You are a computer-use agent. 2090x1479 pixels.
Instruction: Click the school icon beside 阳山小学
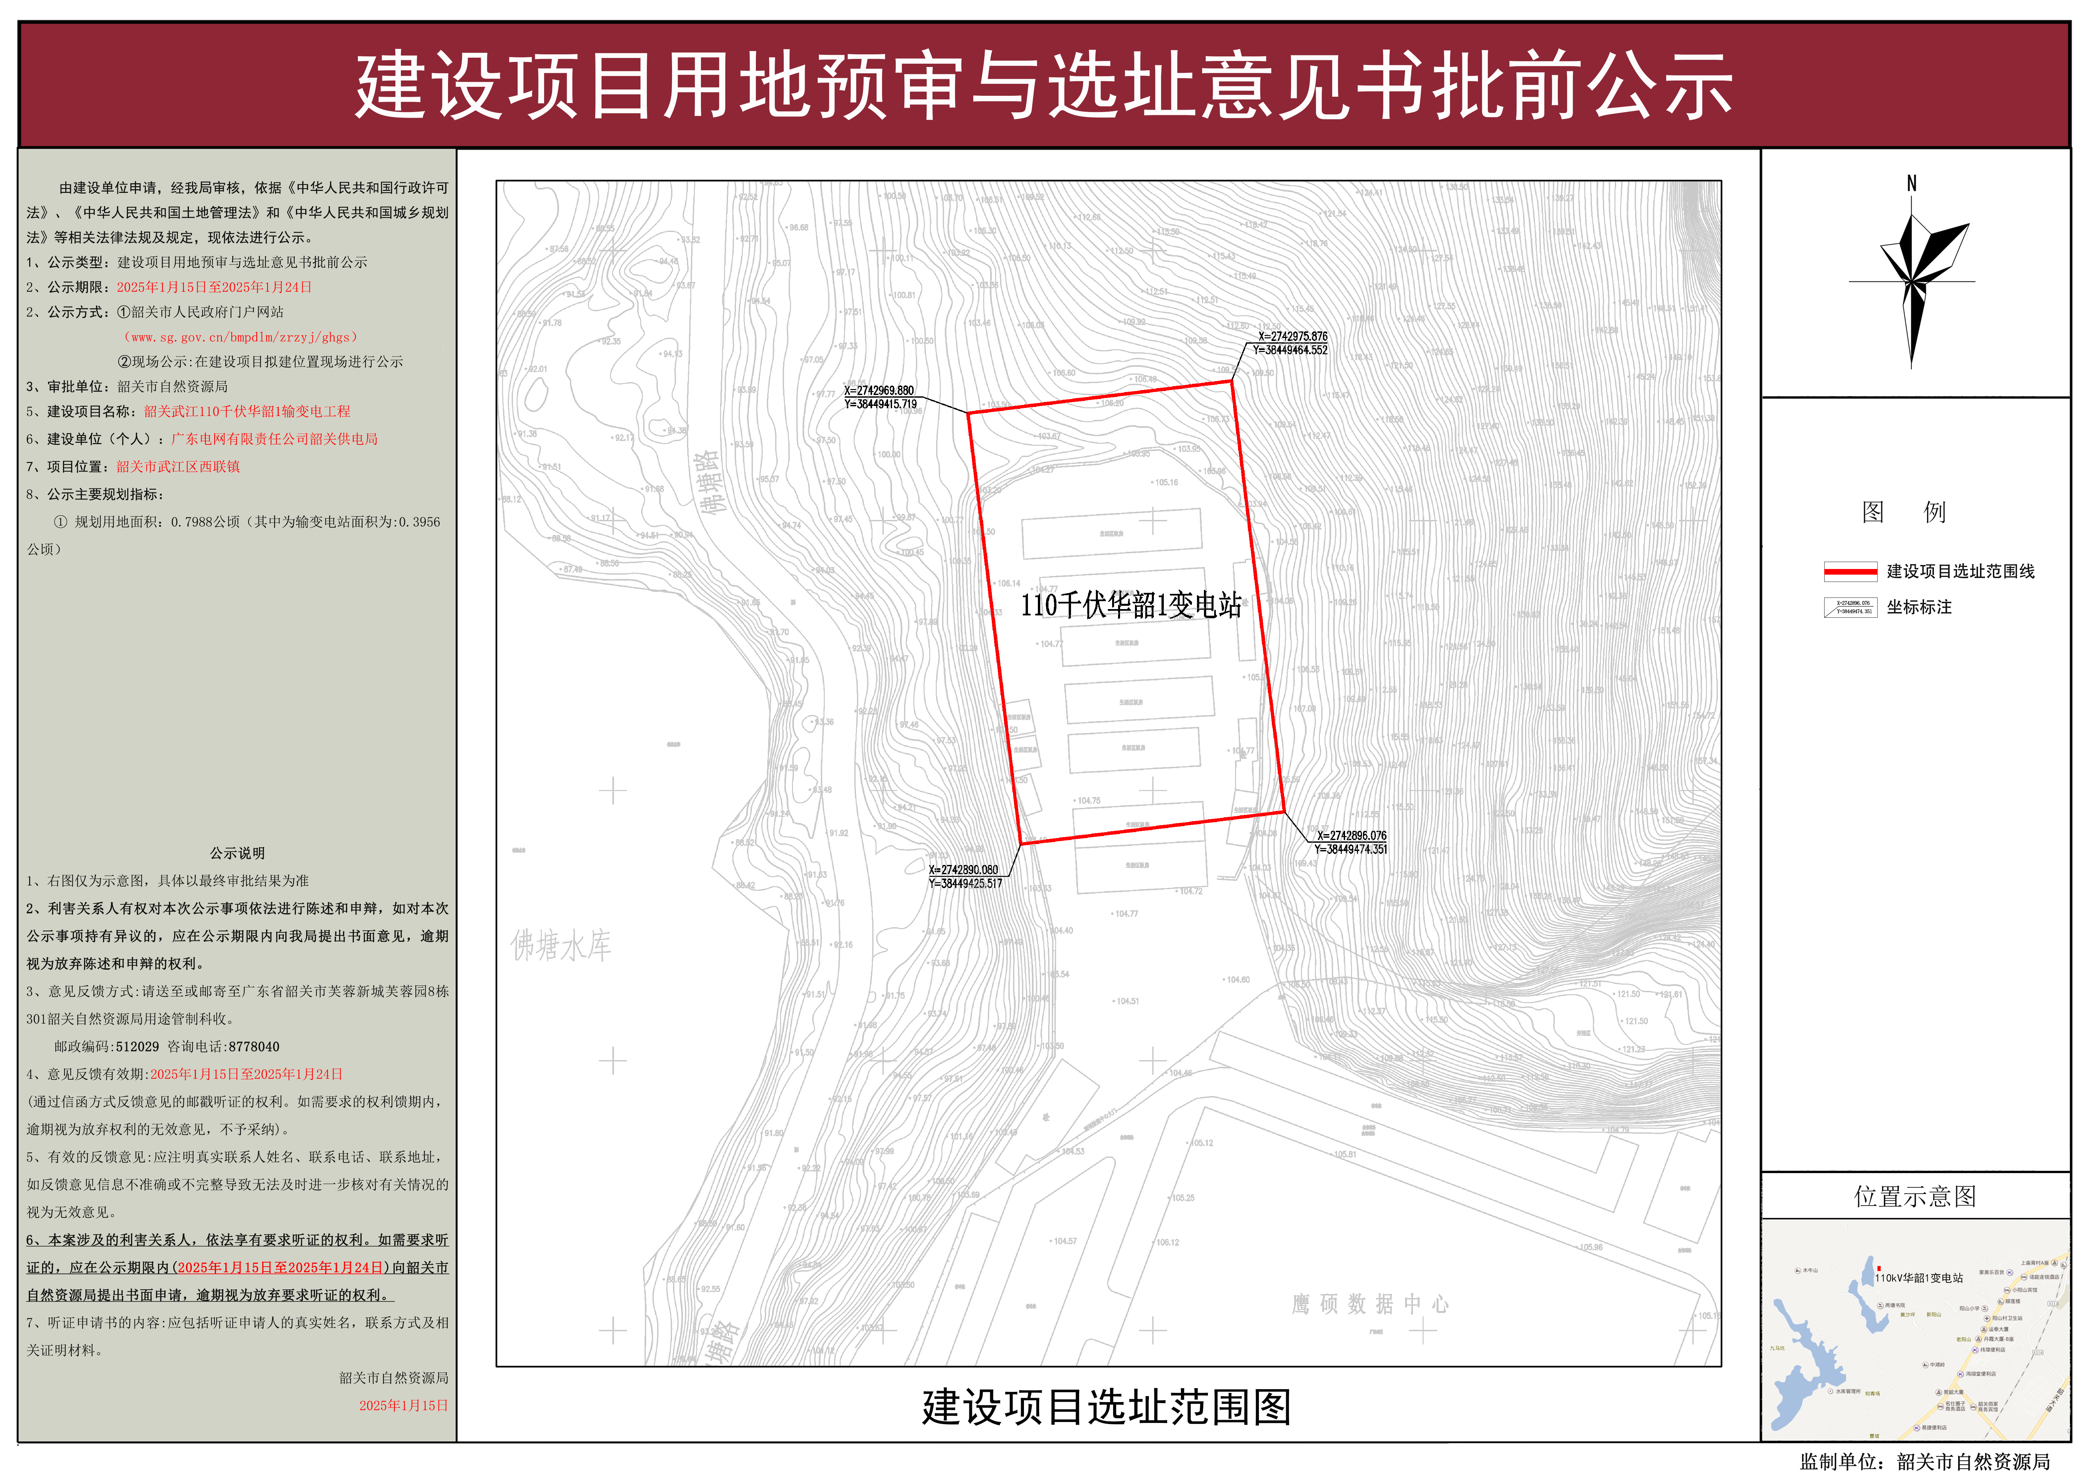coord(1984,1309)
